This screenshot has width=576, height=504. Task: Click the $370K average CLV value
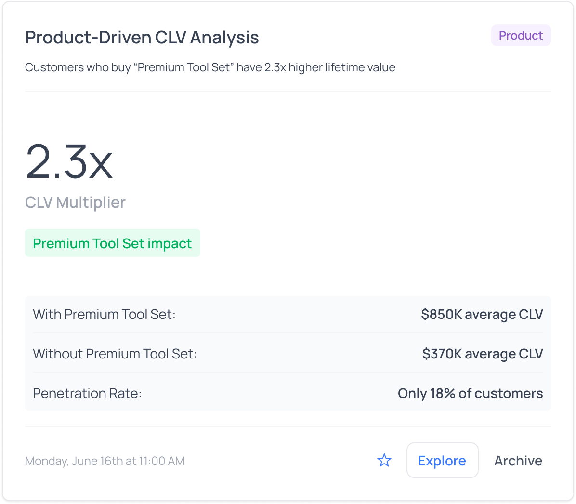(x=482, y=354)
